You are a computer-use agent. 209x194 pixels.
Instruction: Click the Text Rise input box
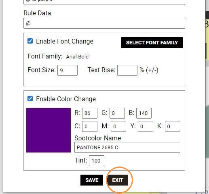127,70
